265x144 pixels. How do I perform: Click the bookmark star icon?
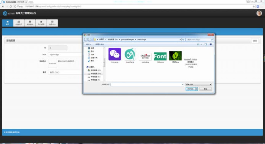(x=254, y=6)
